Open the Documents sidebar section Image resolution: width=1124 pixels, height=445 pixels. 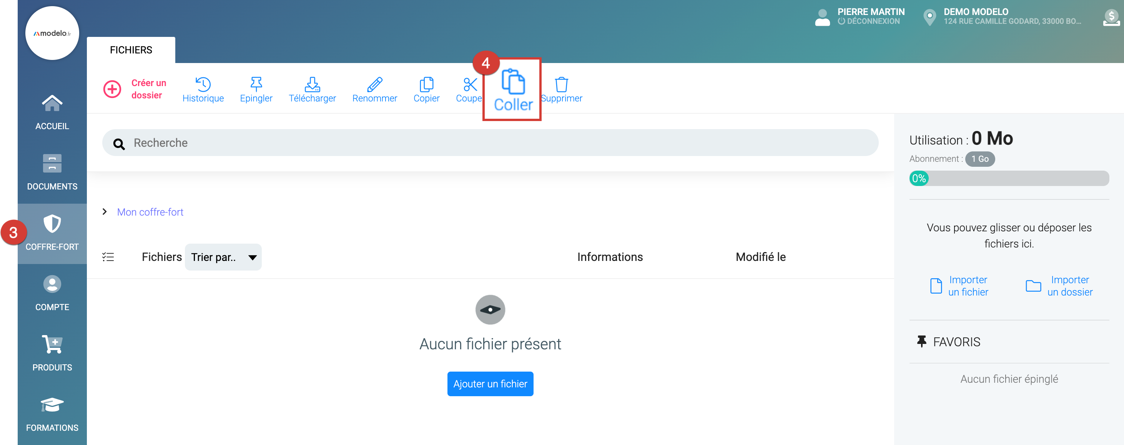click(52, 172)
